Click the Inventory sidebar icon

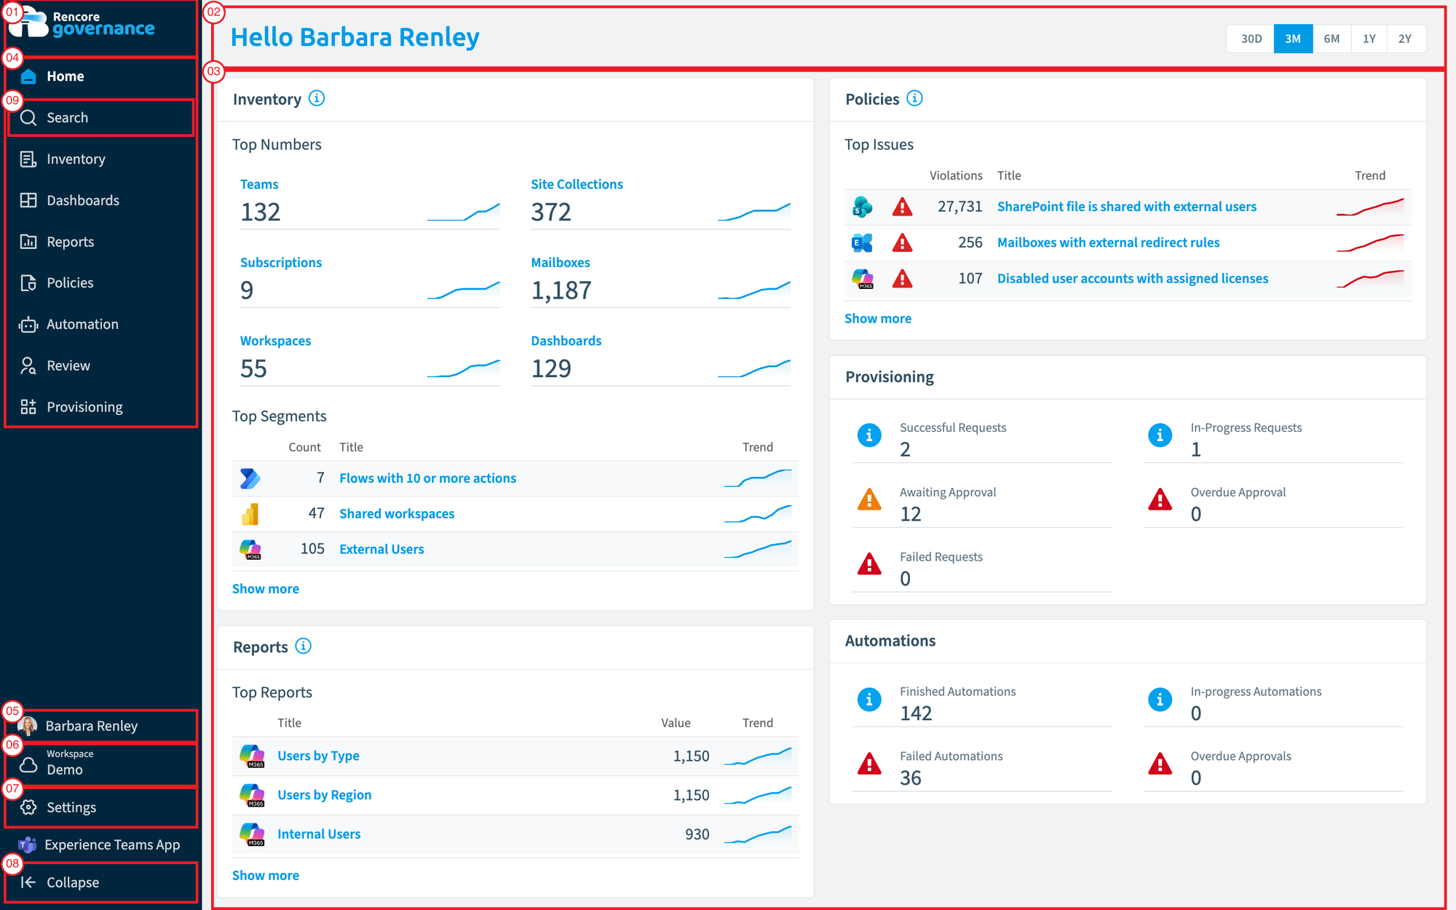click(x=28, y=159)
